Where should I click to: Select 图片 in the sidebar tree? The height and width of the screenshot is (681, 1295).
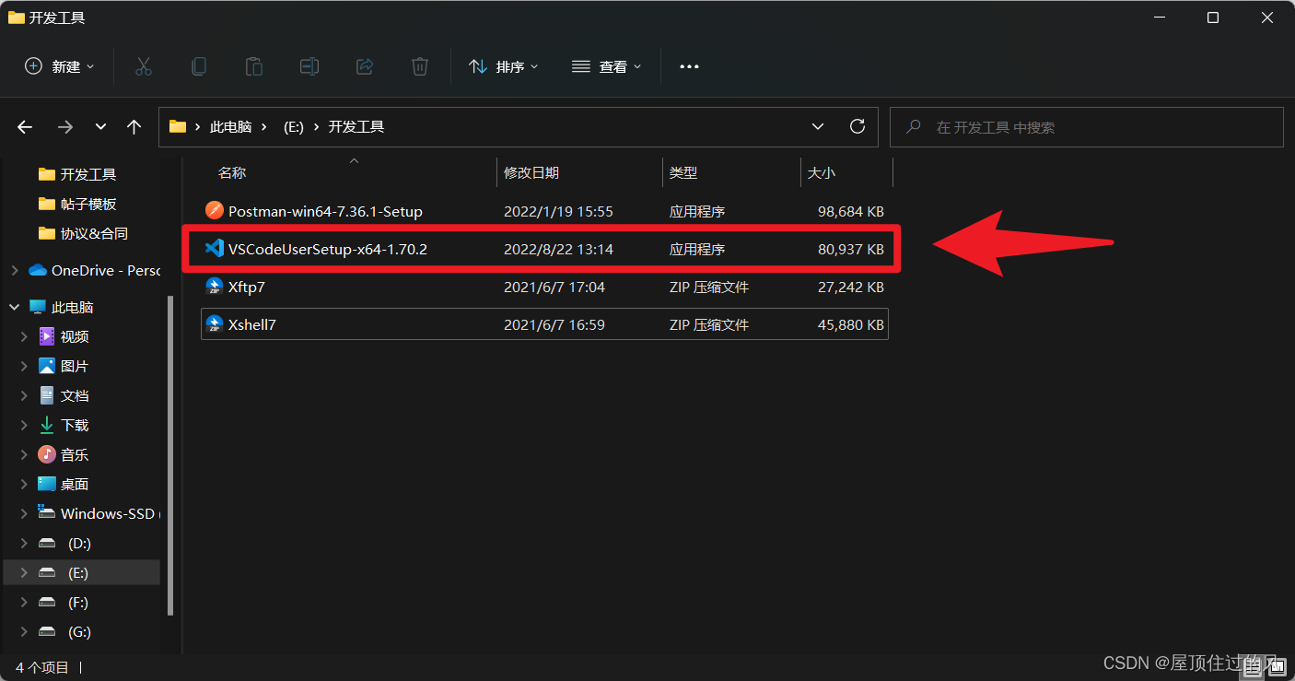click(75, 366)
